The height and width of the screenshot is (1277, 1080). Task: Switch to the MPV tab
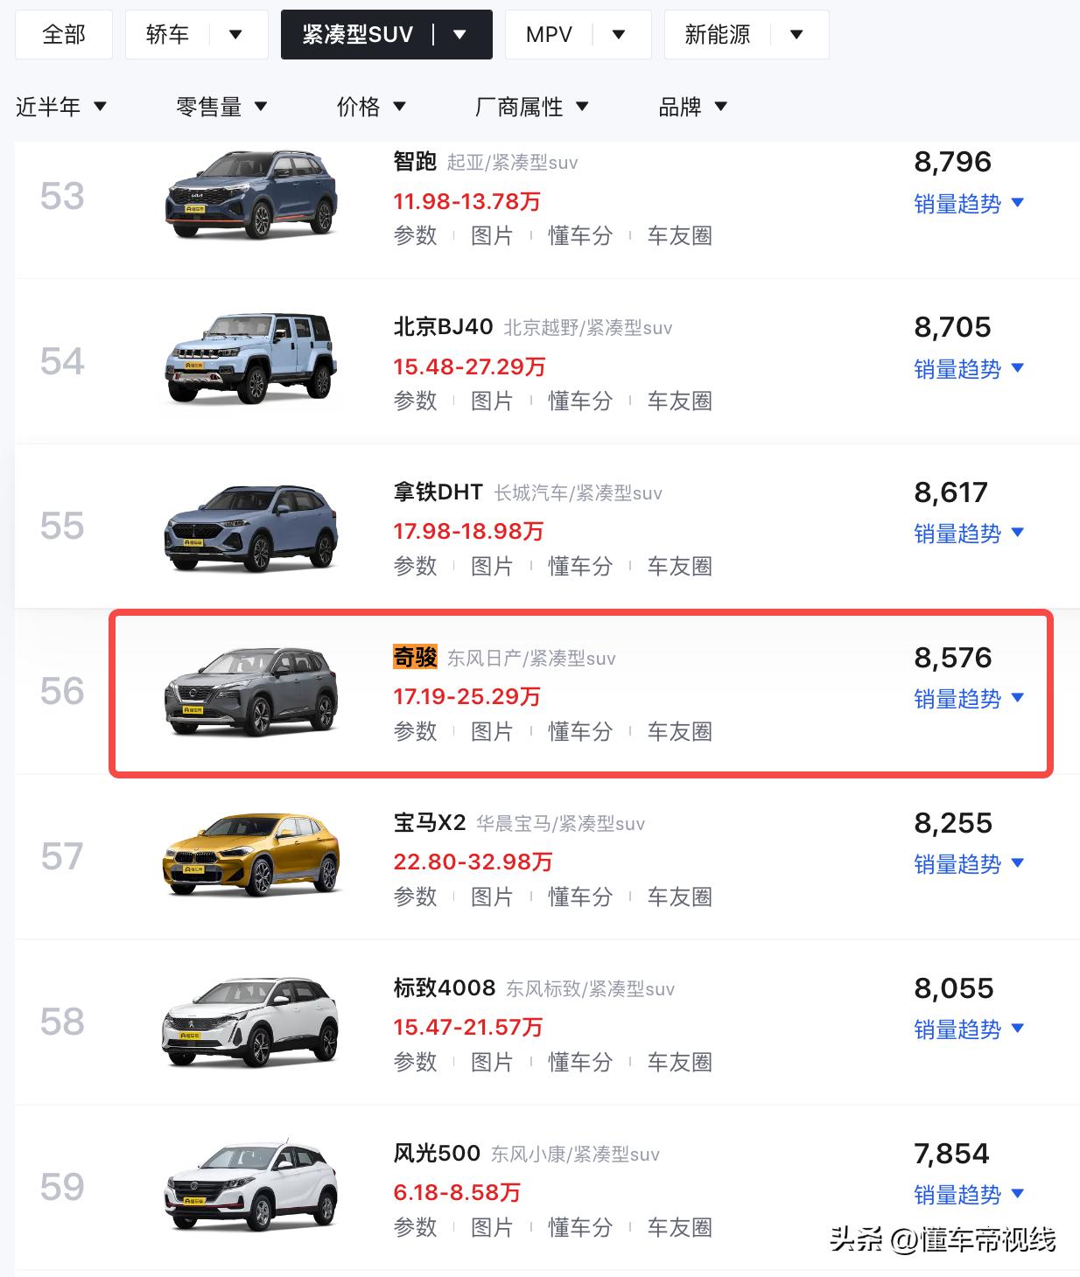(549, 35)
